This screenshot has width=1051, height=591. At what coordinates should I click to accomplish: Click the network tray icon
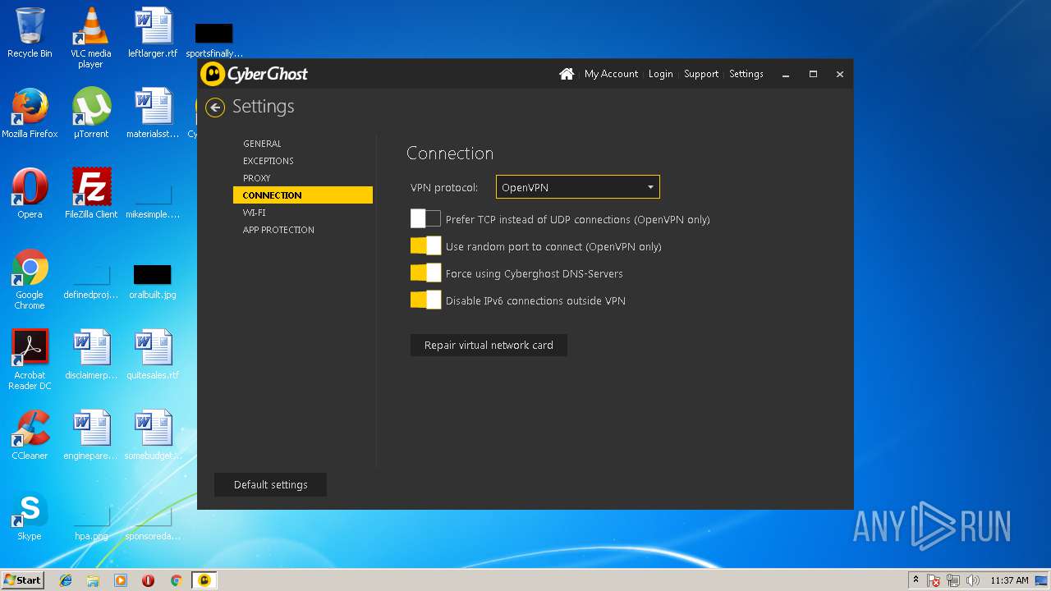(953, 580)
